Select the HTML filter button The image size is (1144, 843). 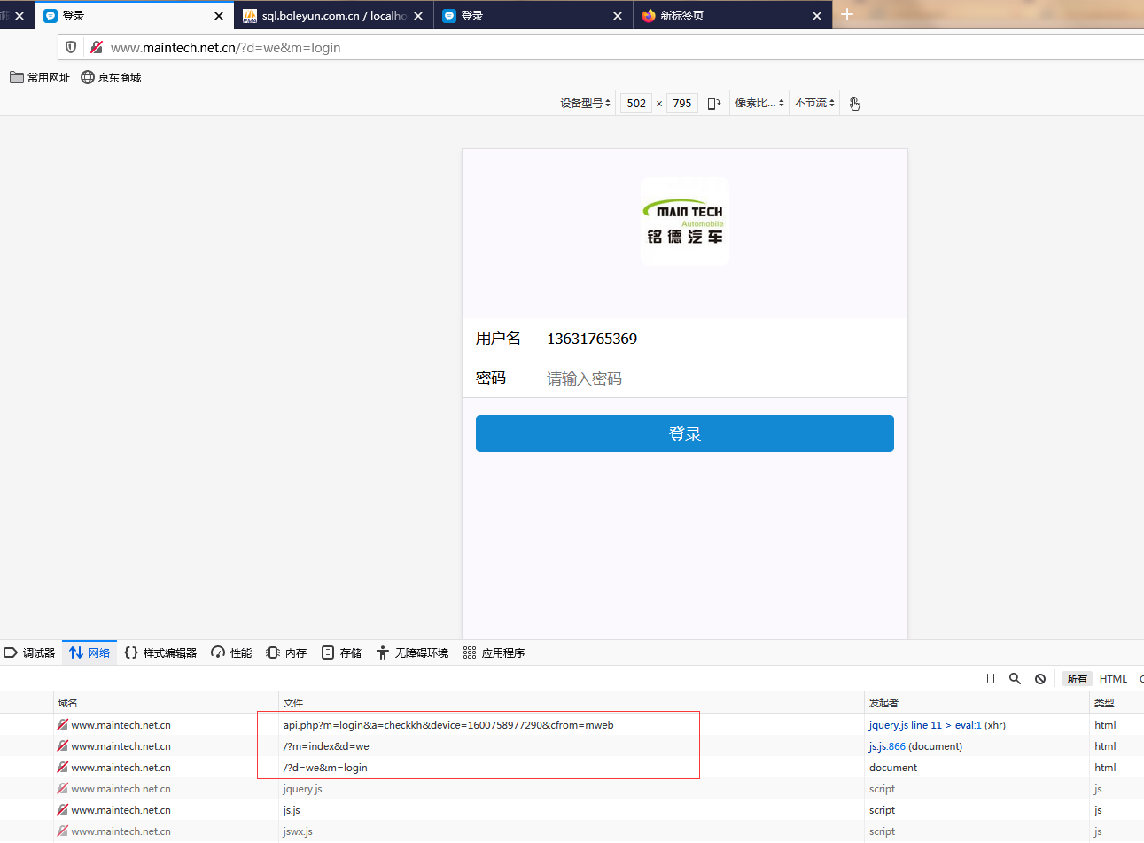1113,679
